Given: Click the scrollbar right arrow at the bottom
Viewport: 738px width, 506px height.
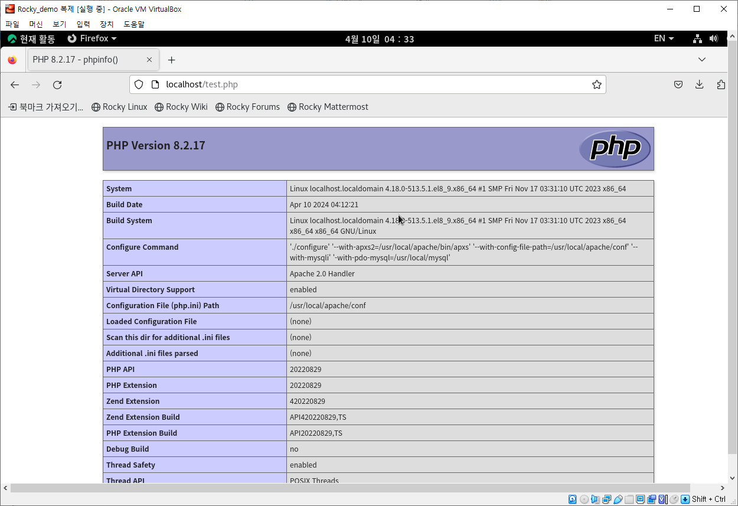Looking at the screenshot, I should (723, 488).
